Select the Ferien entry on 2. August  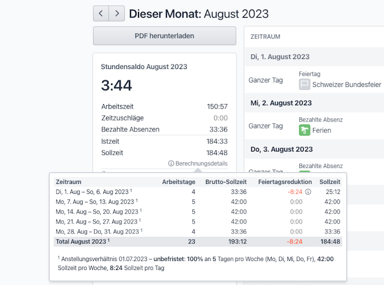pos(315,130)
